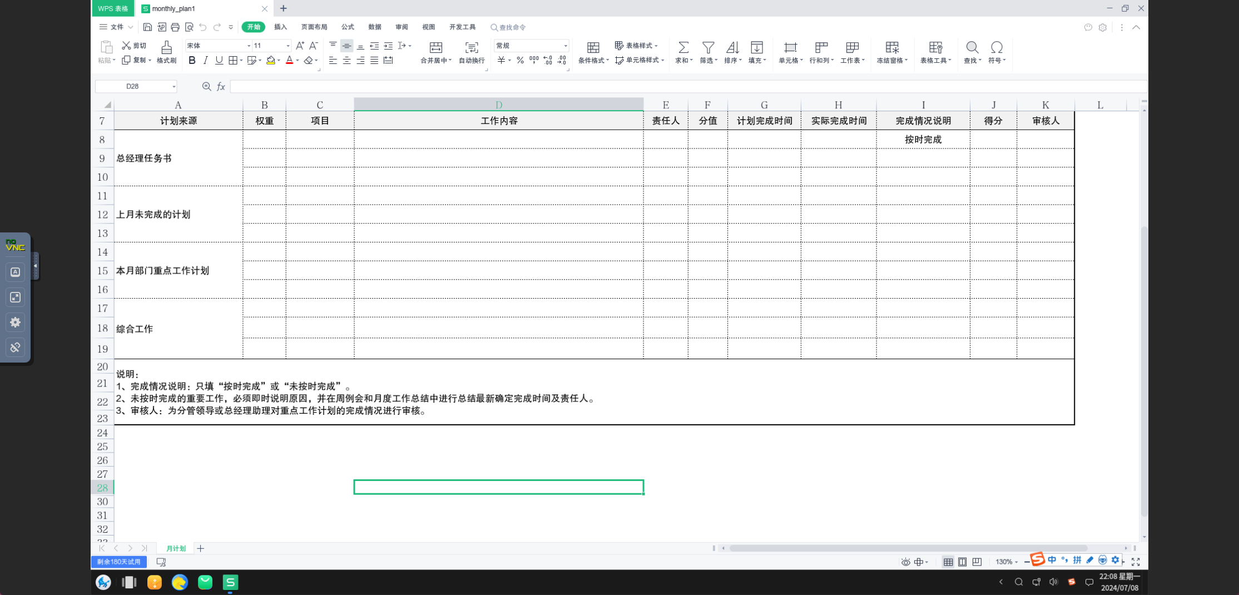The width and height of the screenshot is (1239, 595).
Task: Click the Cut (剪切) scissors icon
Action: click(126, 46)
